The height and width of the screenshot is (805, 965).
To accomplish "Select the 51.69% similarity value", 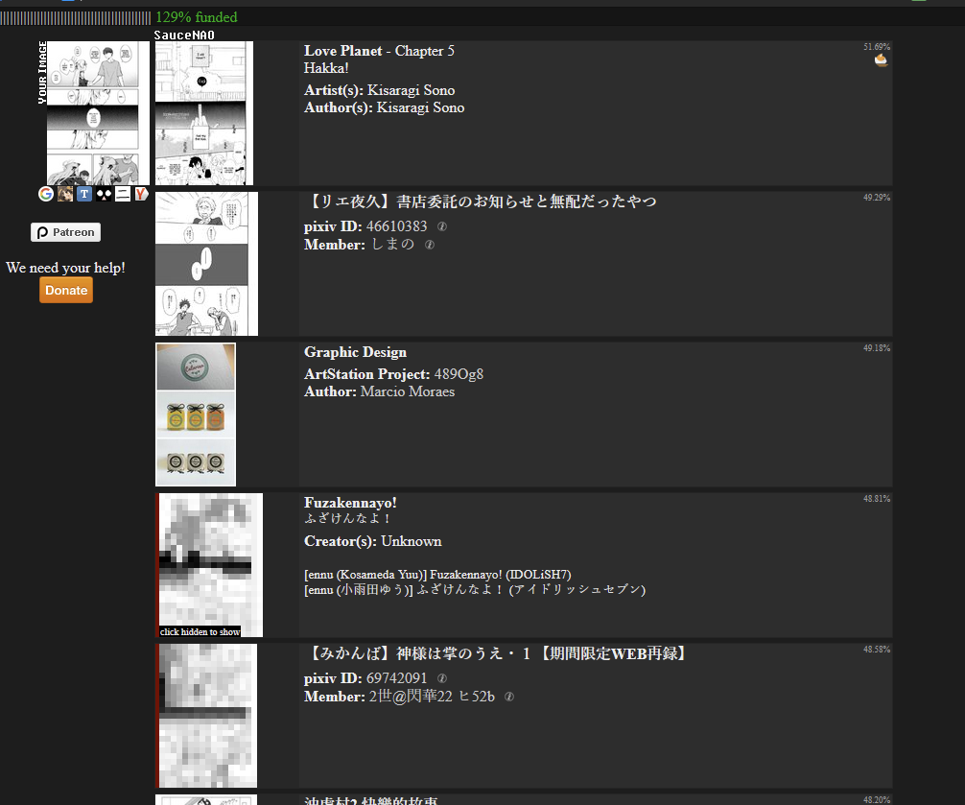I will tap(877, 47).
